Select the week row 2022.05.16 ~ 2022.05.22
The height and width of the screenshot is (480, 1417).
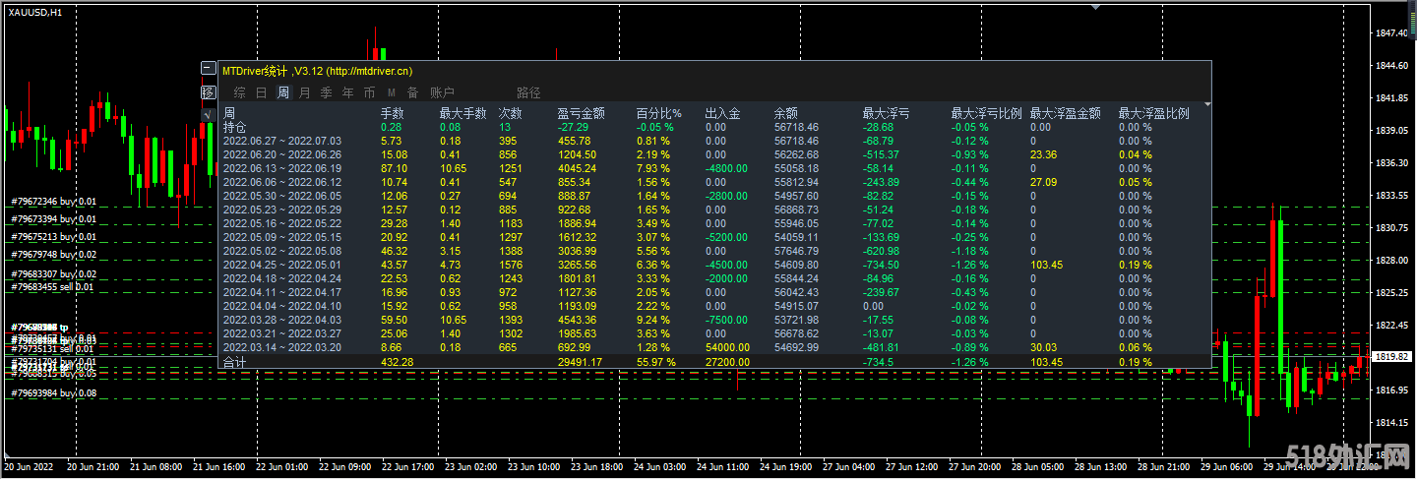[x=713, y=223]
